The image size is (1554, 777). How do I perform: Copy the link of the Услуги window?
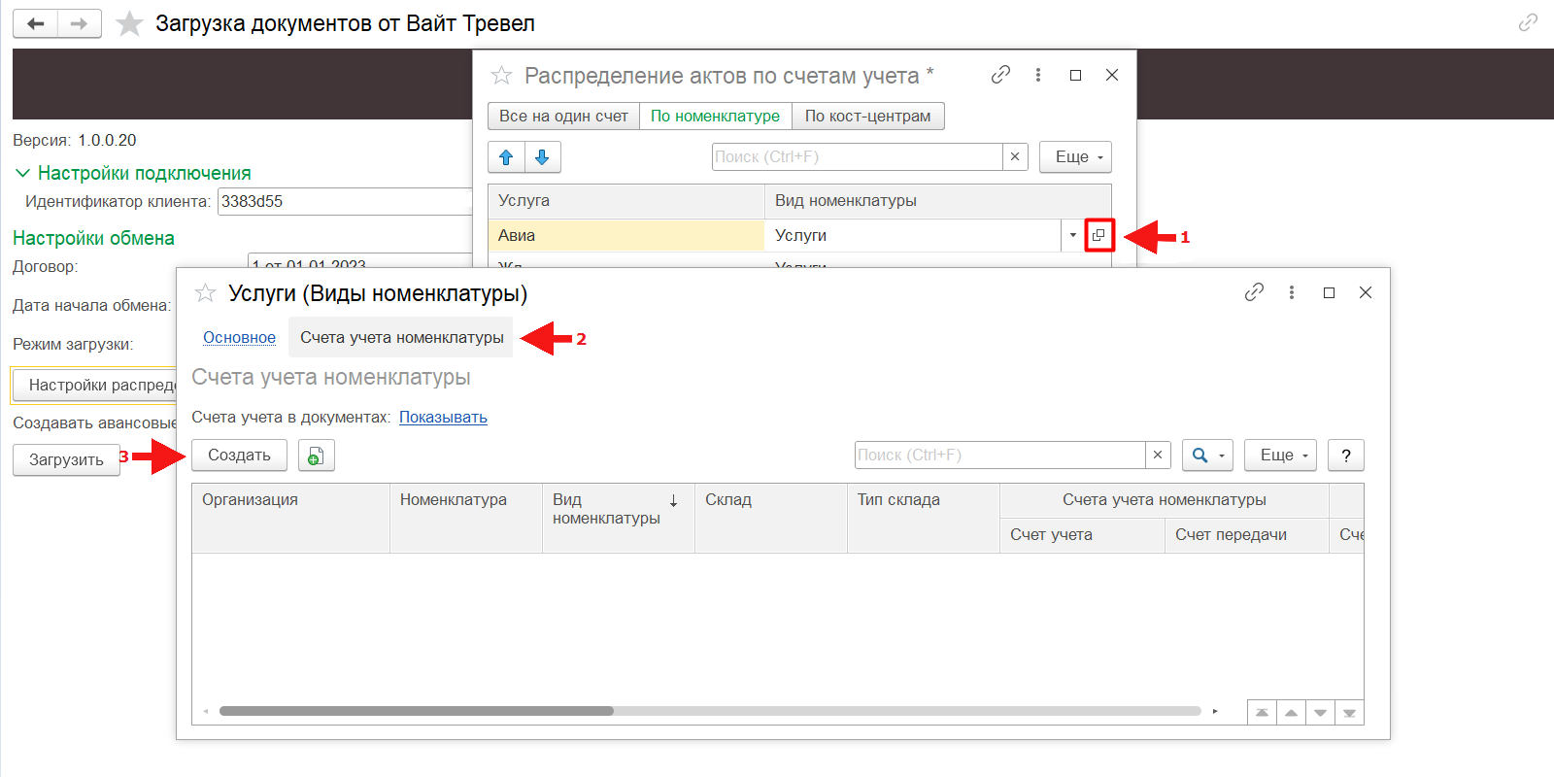(1254, 292)
